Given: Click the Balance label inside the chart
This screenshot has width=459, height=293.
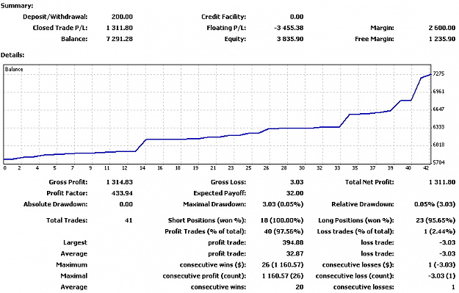Looking at the screenshot, I should click(14, 69).
